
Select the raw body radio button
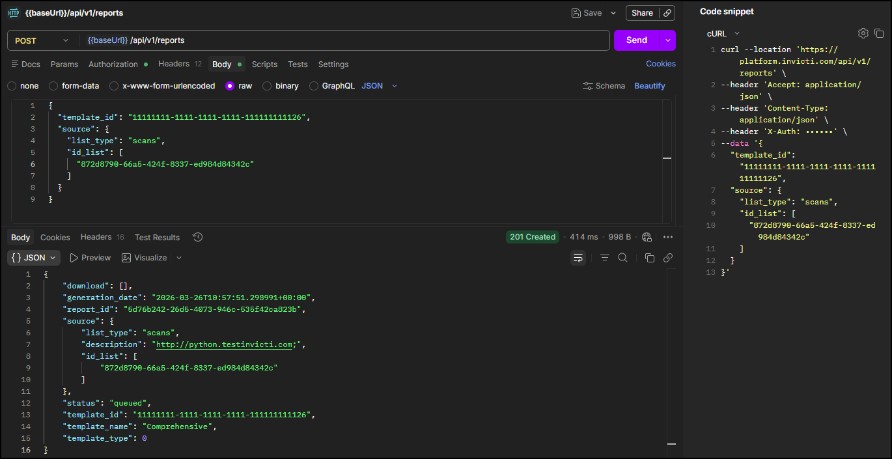pyautogui.click(x=230, y=85)
